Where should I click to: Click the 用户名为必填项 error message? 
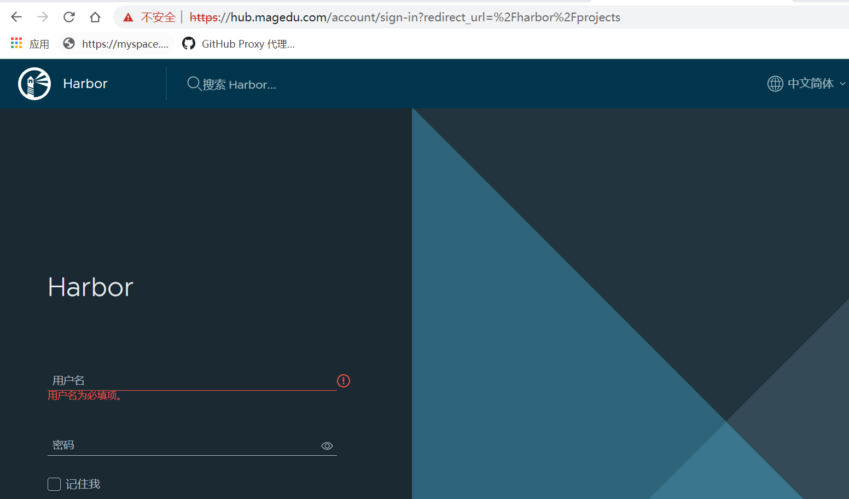[85, 396]
